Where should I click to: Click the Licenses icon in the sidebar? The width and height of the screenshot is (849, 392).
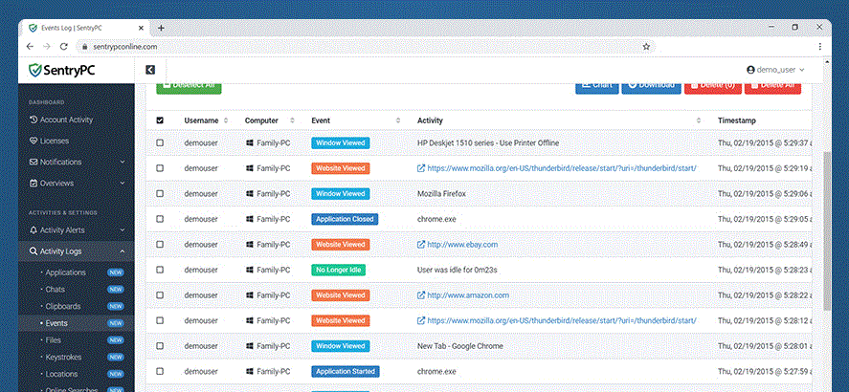(34, 141)
